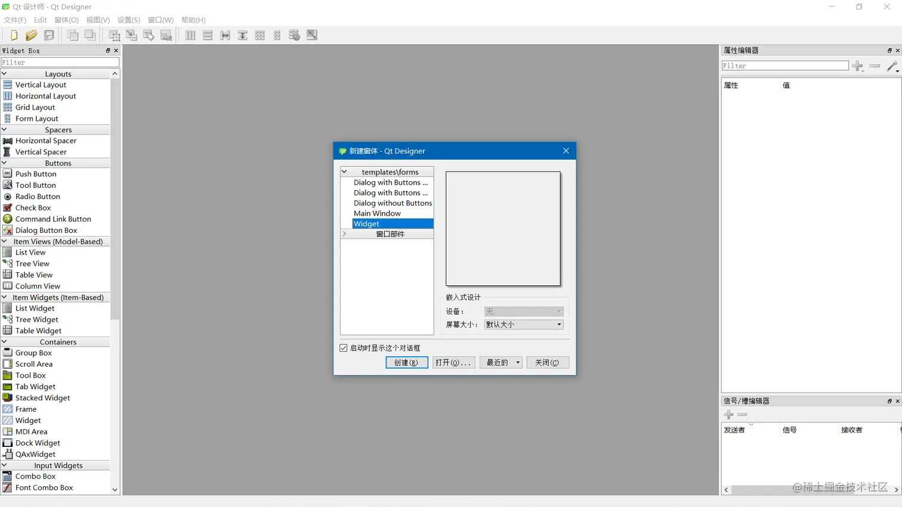Collapse Item Views (Model-Based) category
Image resolution: width=902 pixels, height=507 pixels.
pos(4,241)
